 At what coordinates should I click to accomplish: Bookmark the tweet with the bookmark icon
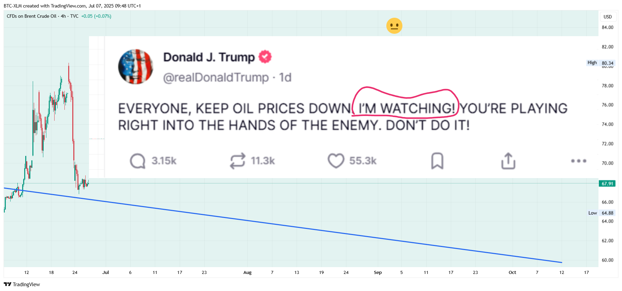pyautogui.click(x=437, y=161)
